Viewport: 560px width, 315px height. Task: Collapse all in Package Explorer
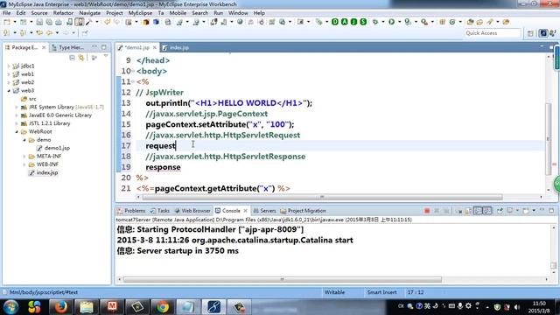72,58
